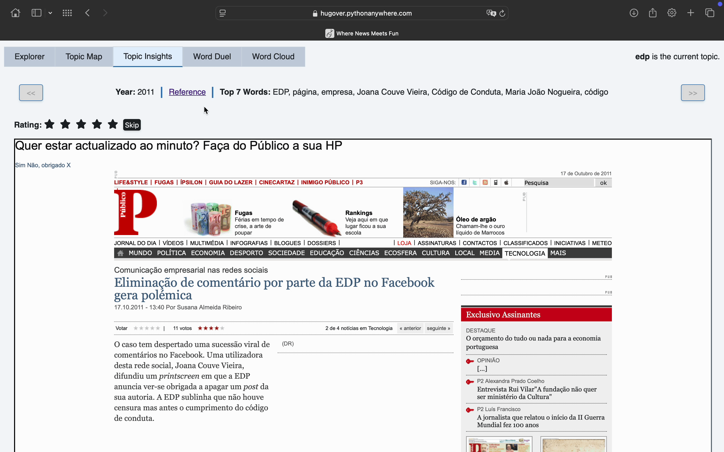Open the downloads icon
724x452 pixels.
[x=634, y=13]
